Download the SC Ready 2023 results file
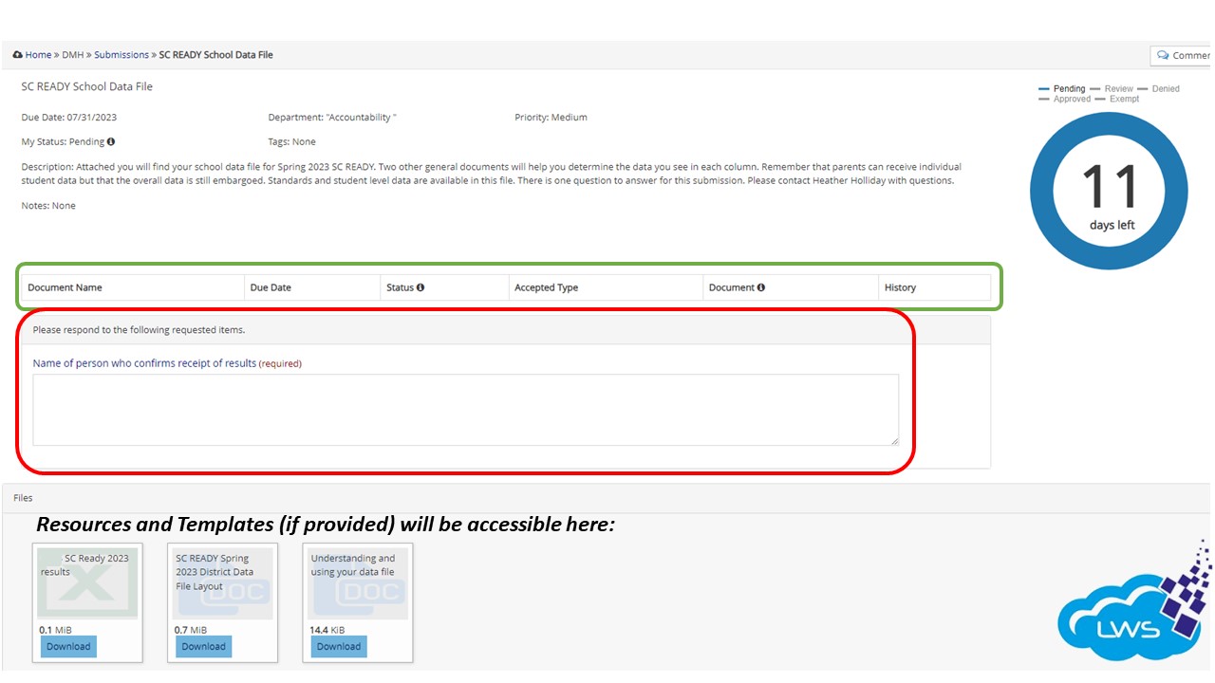This screenshot has width=1215, height=683. 68,646
